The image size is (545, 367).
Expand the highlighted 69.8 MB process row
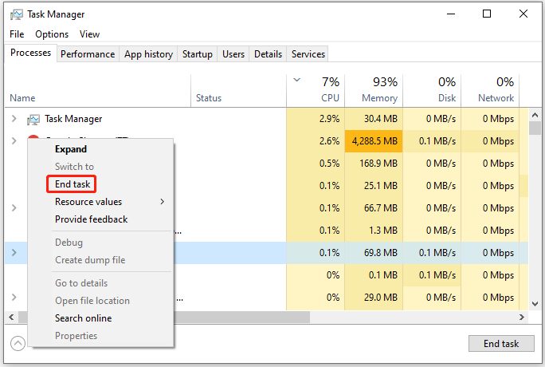pos(14,253)
